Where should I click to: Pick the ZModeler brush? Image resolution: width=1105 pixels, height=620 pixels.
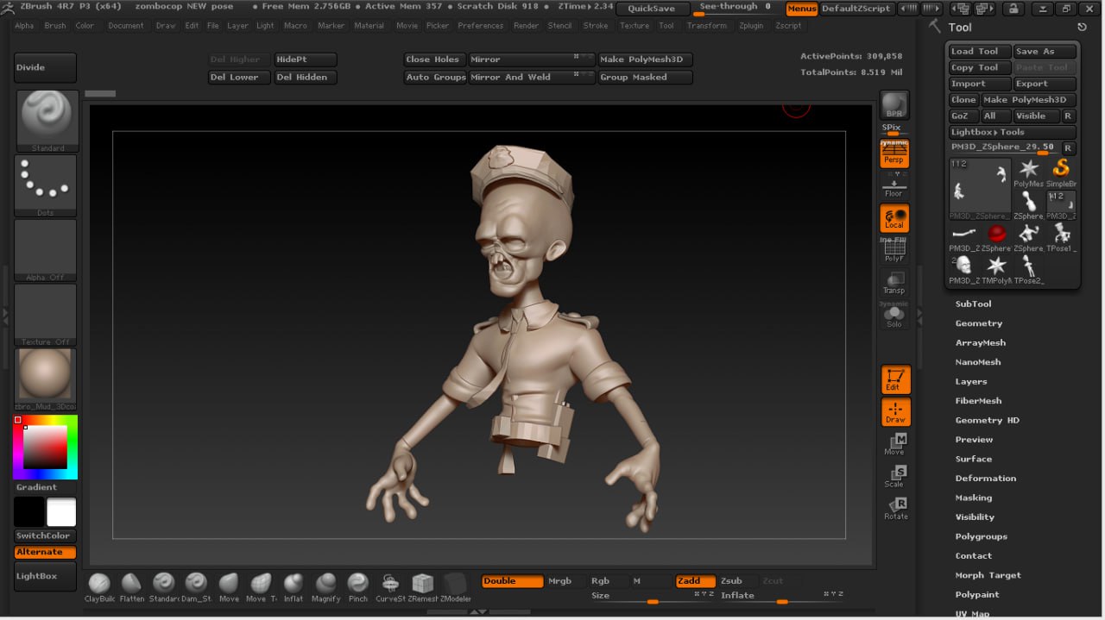click(455, 585)
